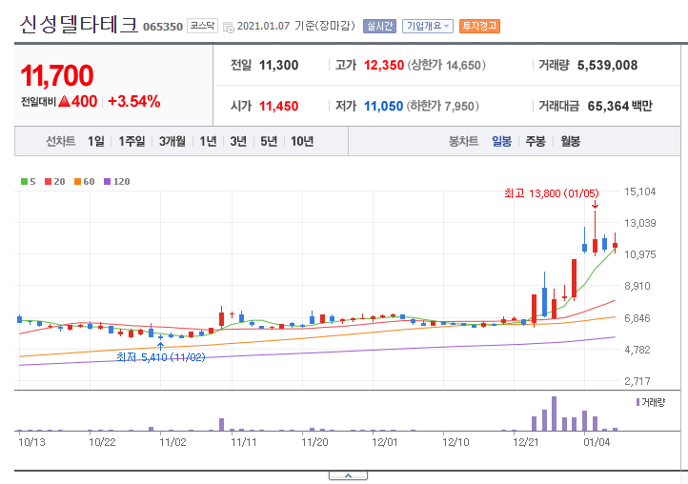Click the green 5-day moving average swatch
This screenshot has width=688, height=484.
point(24,182)
